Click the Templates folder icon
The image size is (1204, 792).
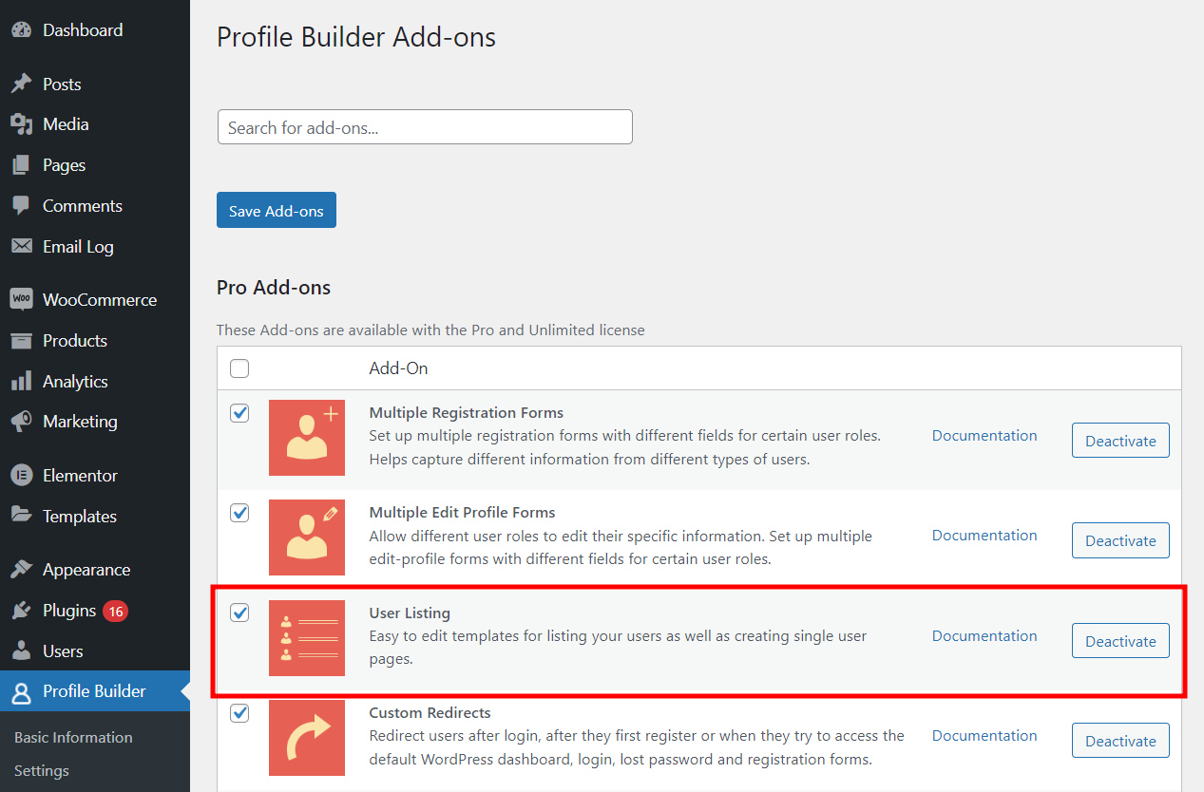(x=21, y=517)
